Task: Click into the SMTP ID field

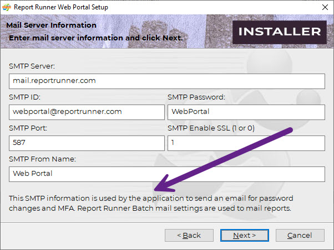Action: coord(87,112)
